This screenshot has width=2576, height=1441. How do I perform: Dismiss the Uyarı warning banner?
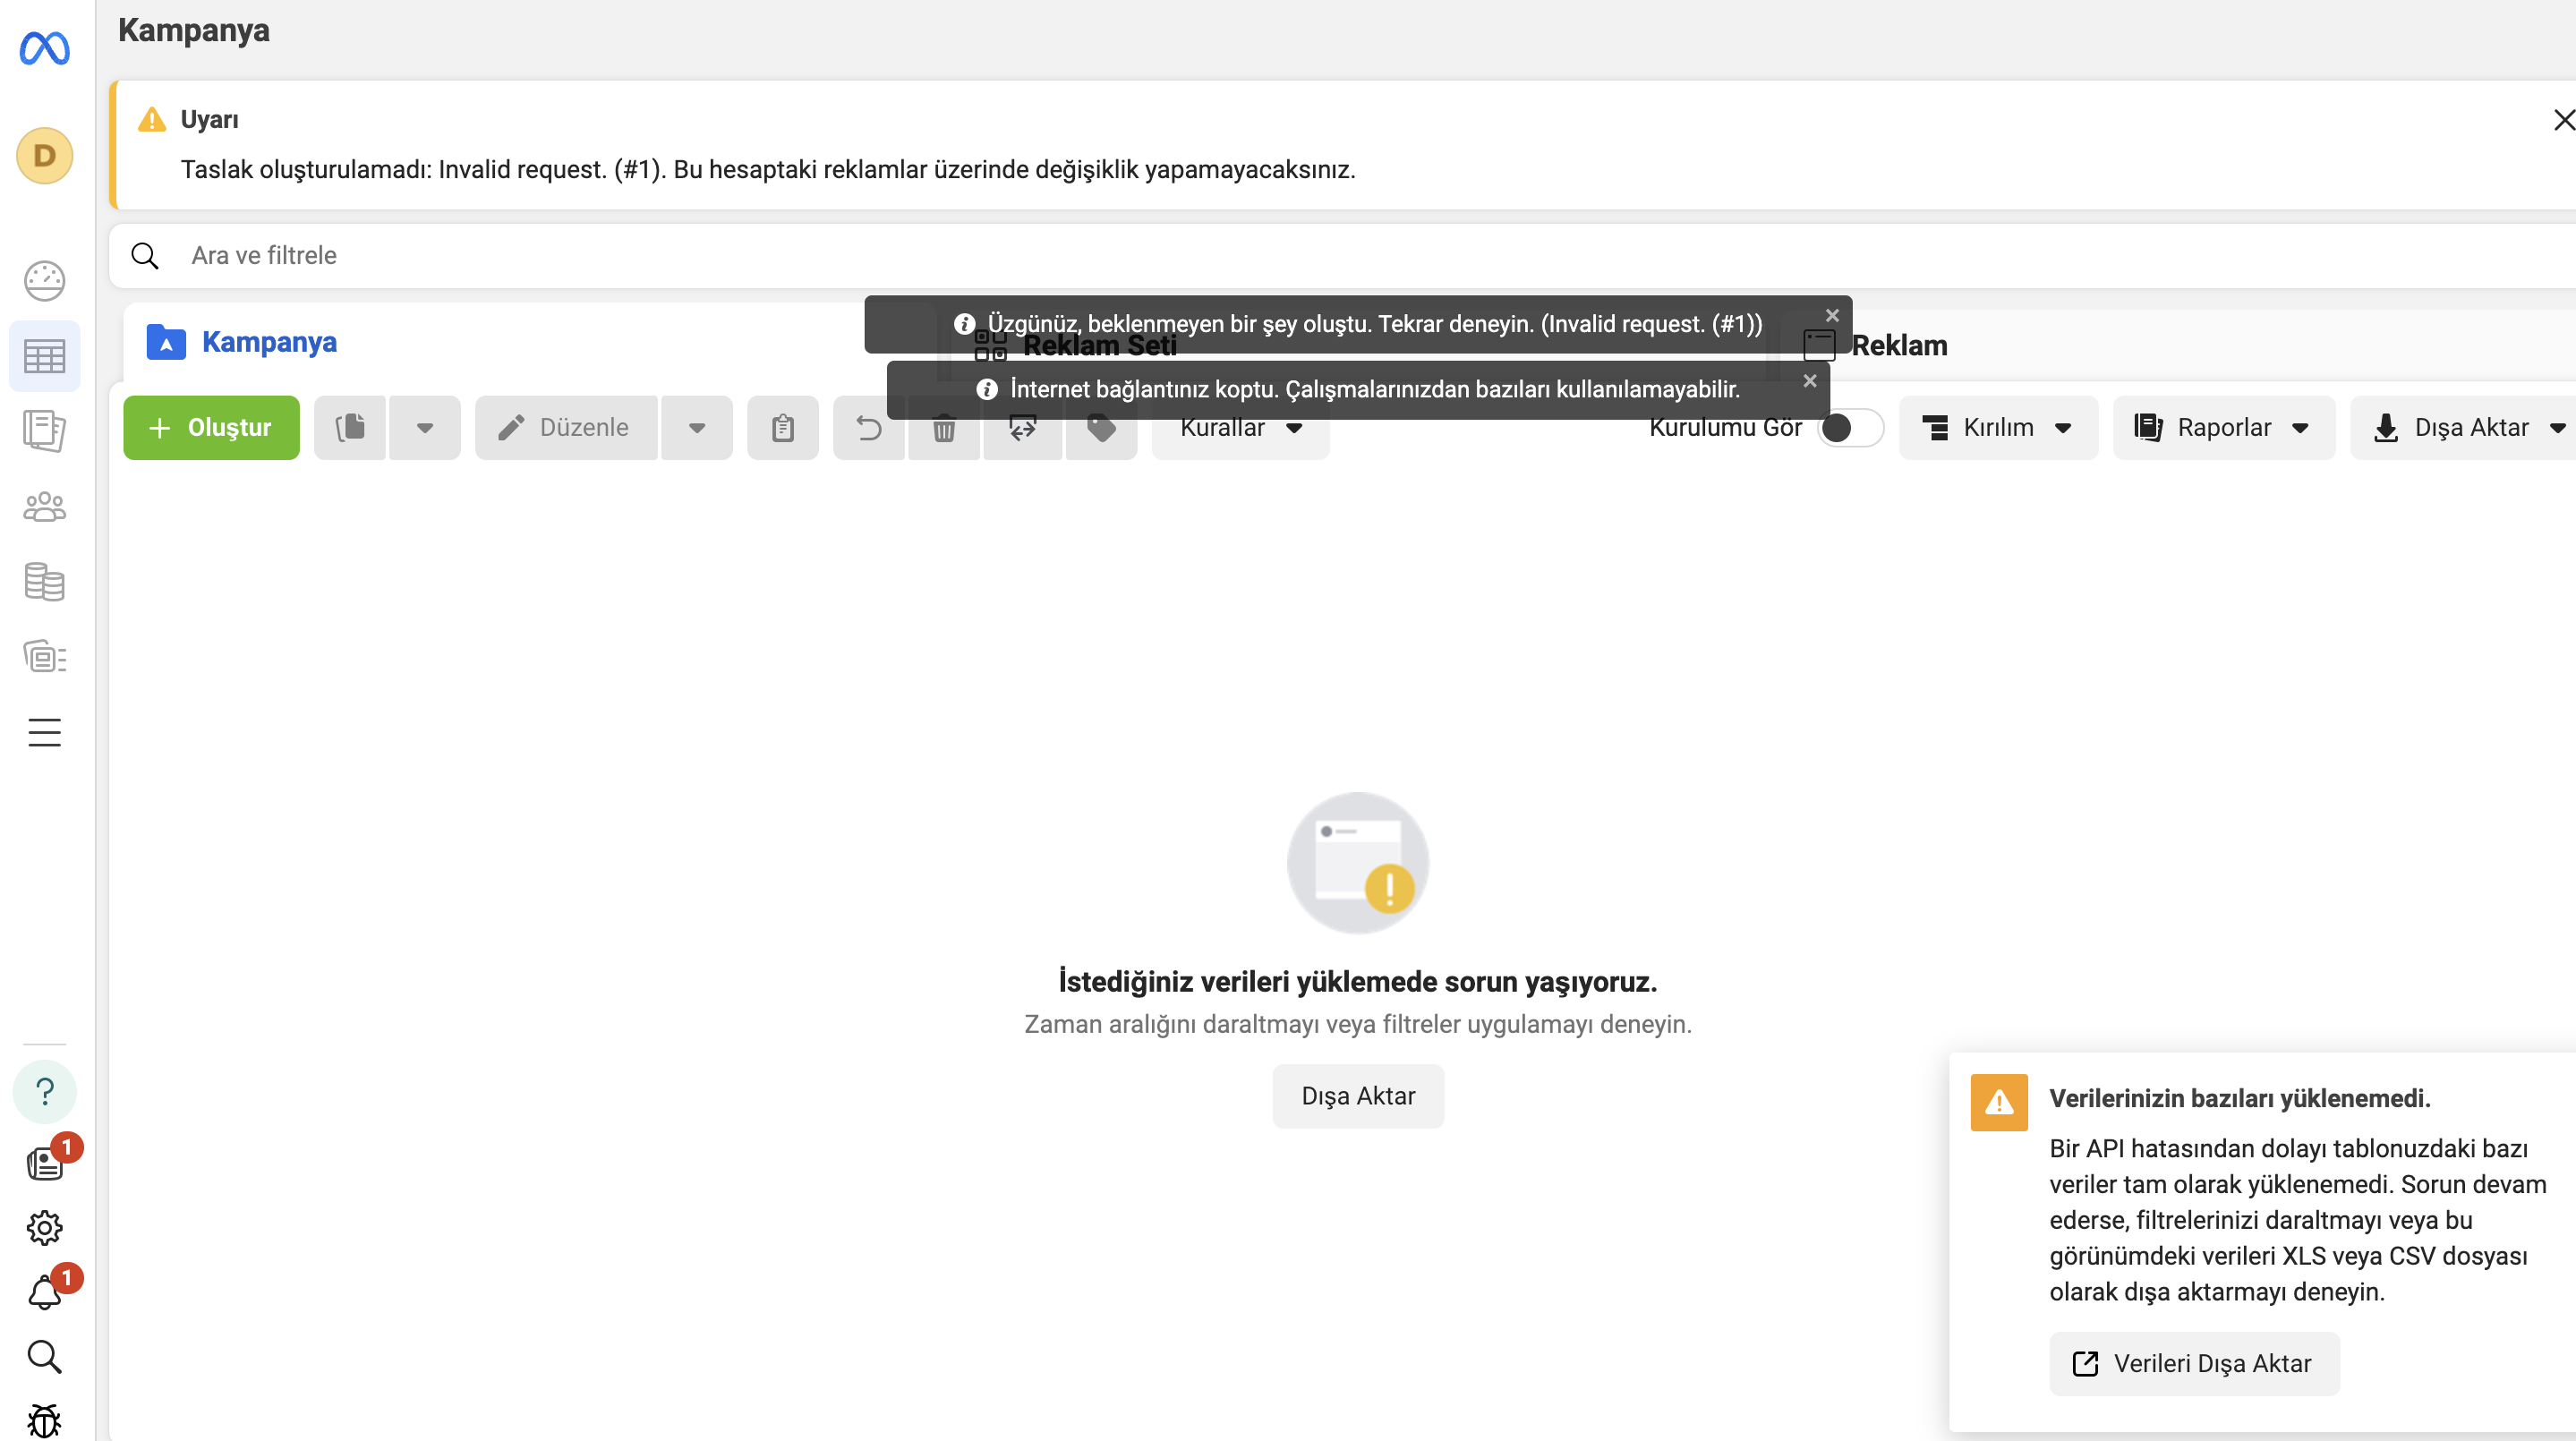pyautogui.click(x=2564, y=120)
